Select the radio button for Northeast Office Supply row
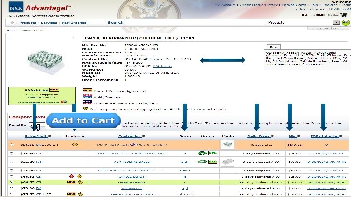 tap(11, 170)
